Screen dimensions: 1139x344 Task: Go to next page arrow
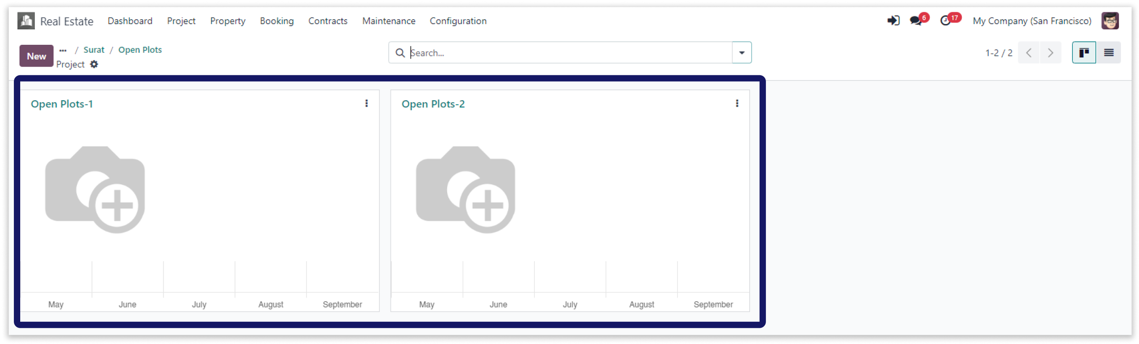click(1051, 53)
